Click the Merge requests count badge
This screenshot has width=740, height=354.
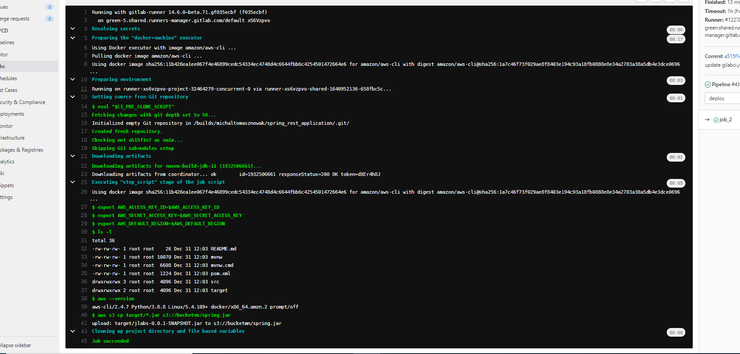click(49, 19)
